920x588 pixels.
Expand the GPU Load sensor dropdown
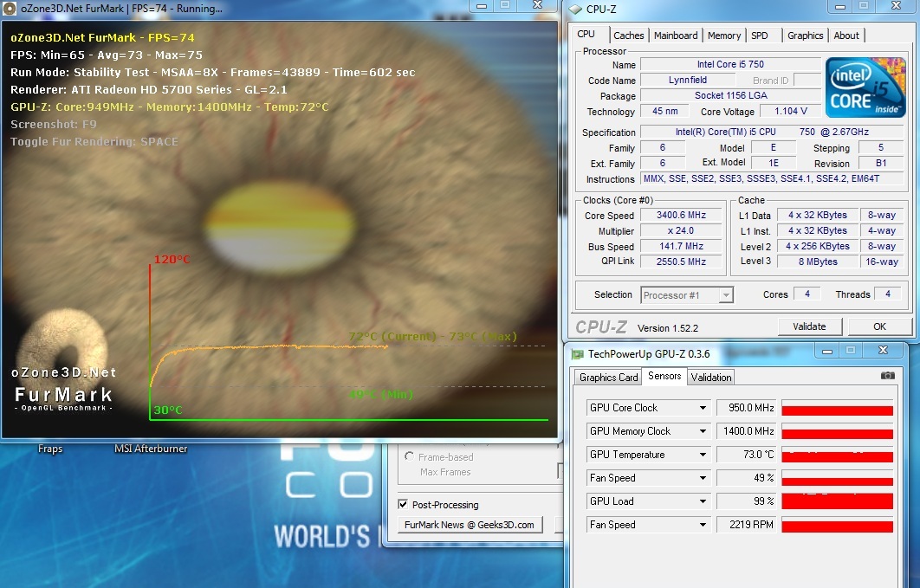point(703,501)
